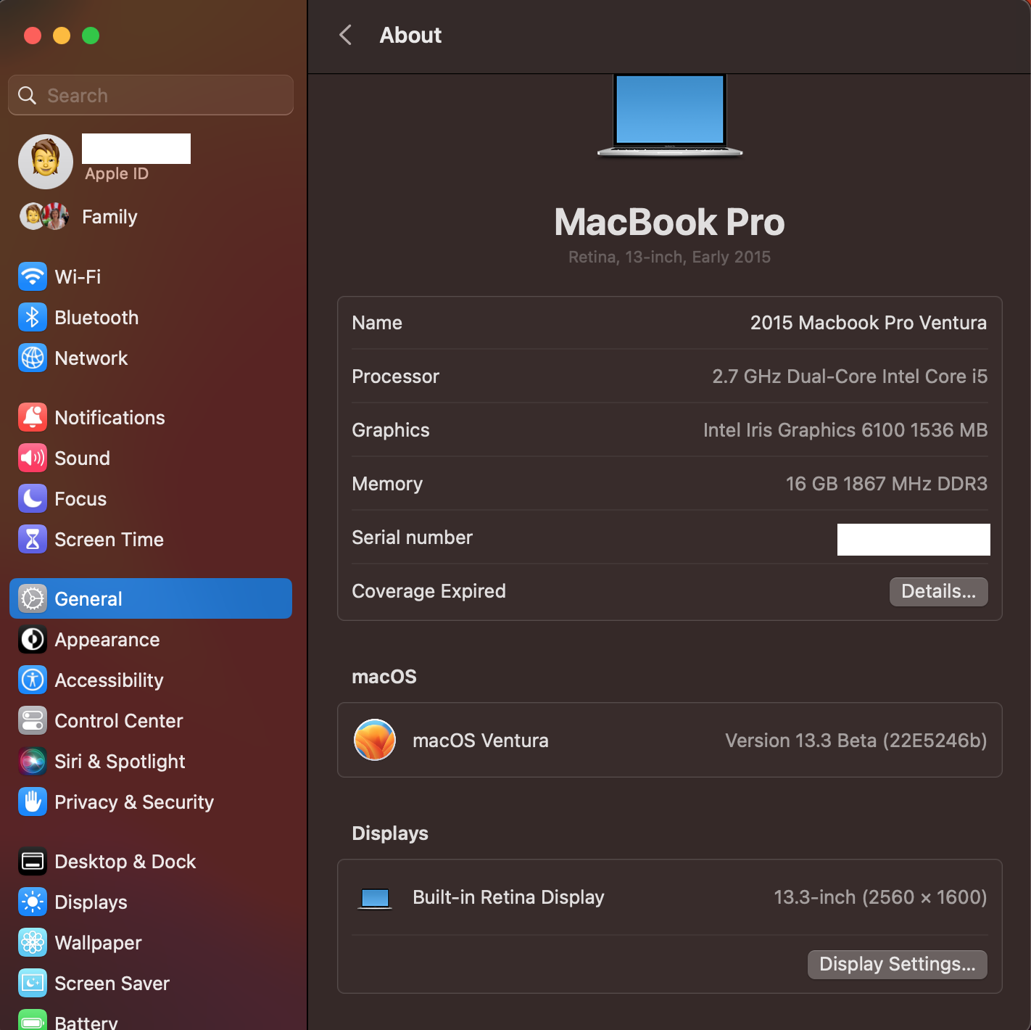Click the Siri & Spotlight icon
The image size is (1031, 1030).
33,761
